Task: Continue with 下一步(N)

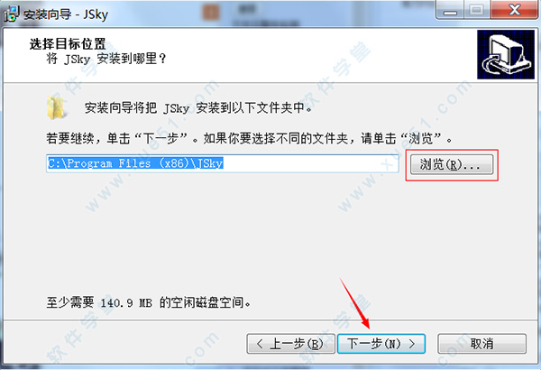Action: click(381, 344)
